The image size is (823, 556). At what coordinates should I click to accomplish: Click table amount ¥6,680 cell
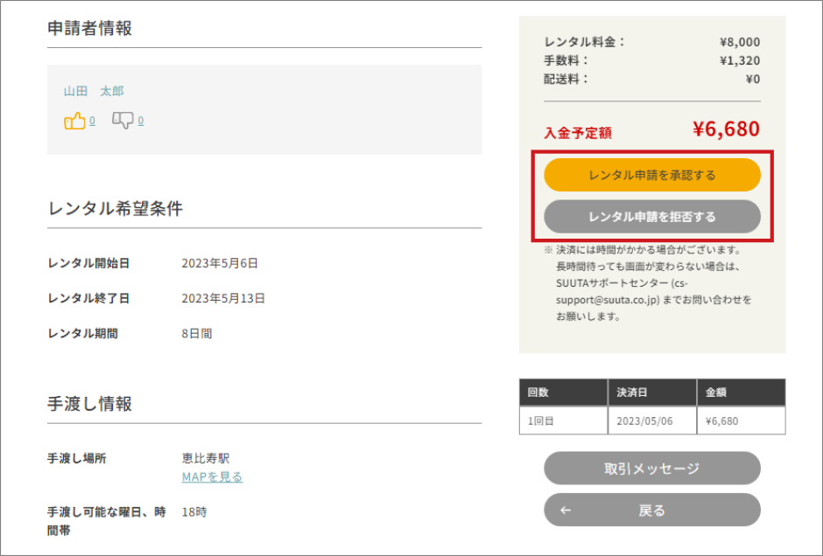click(741, 420)
